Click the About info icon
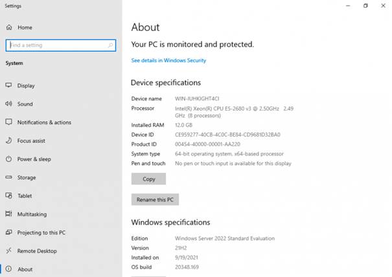Viewport: 392px width, 277px height. tap(9, 269)
